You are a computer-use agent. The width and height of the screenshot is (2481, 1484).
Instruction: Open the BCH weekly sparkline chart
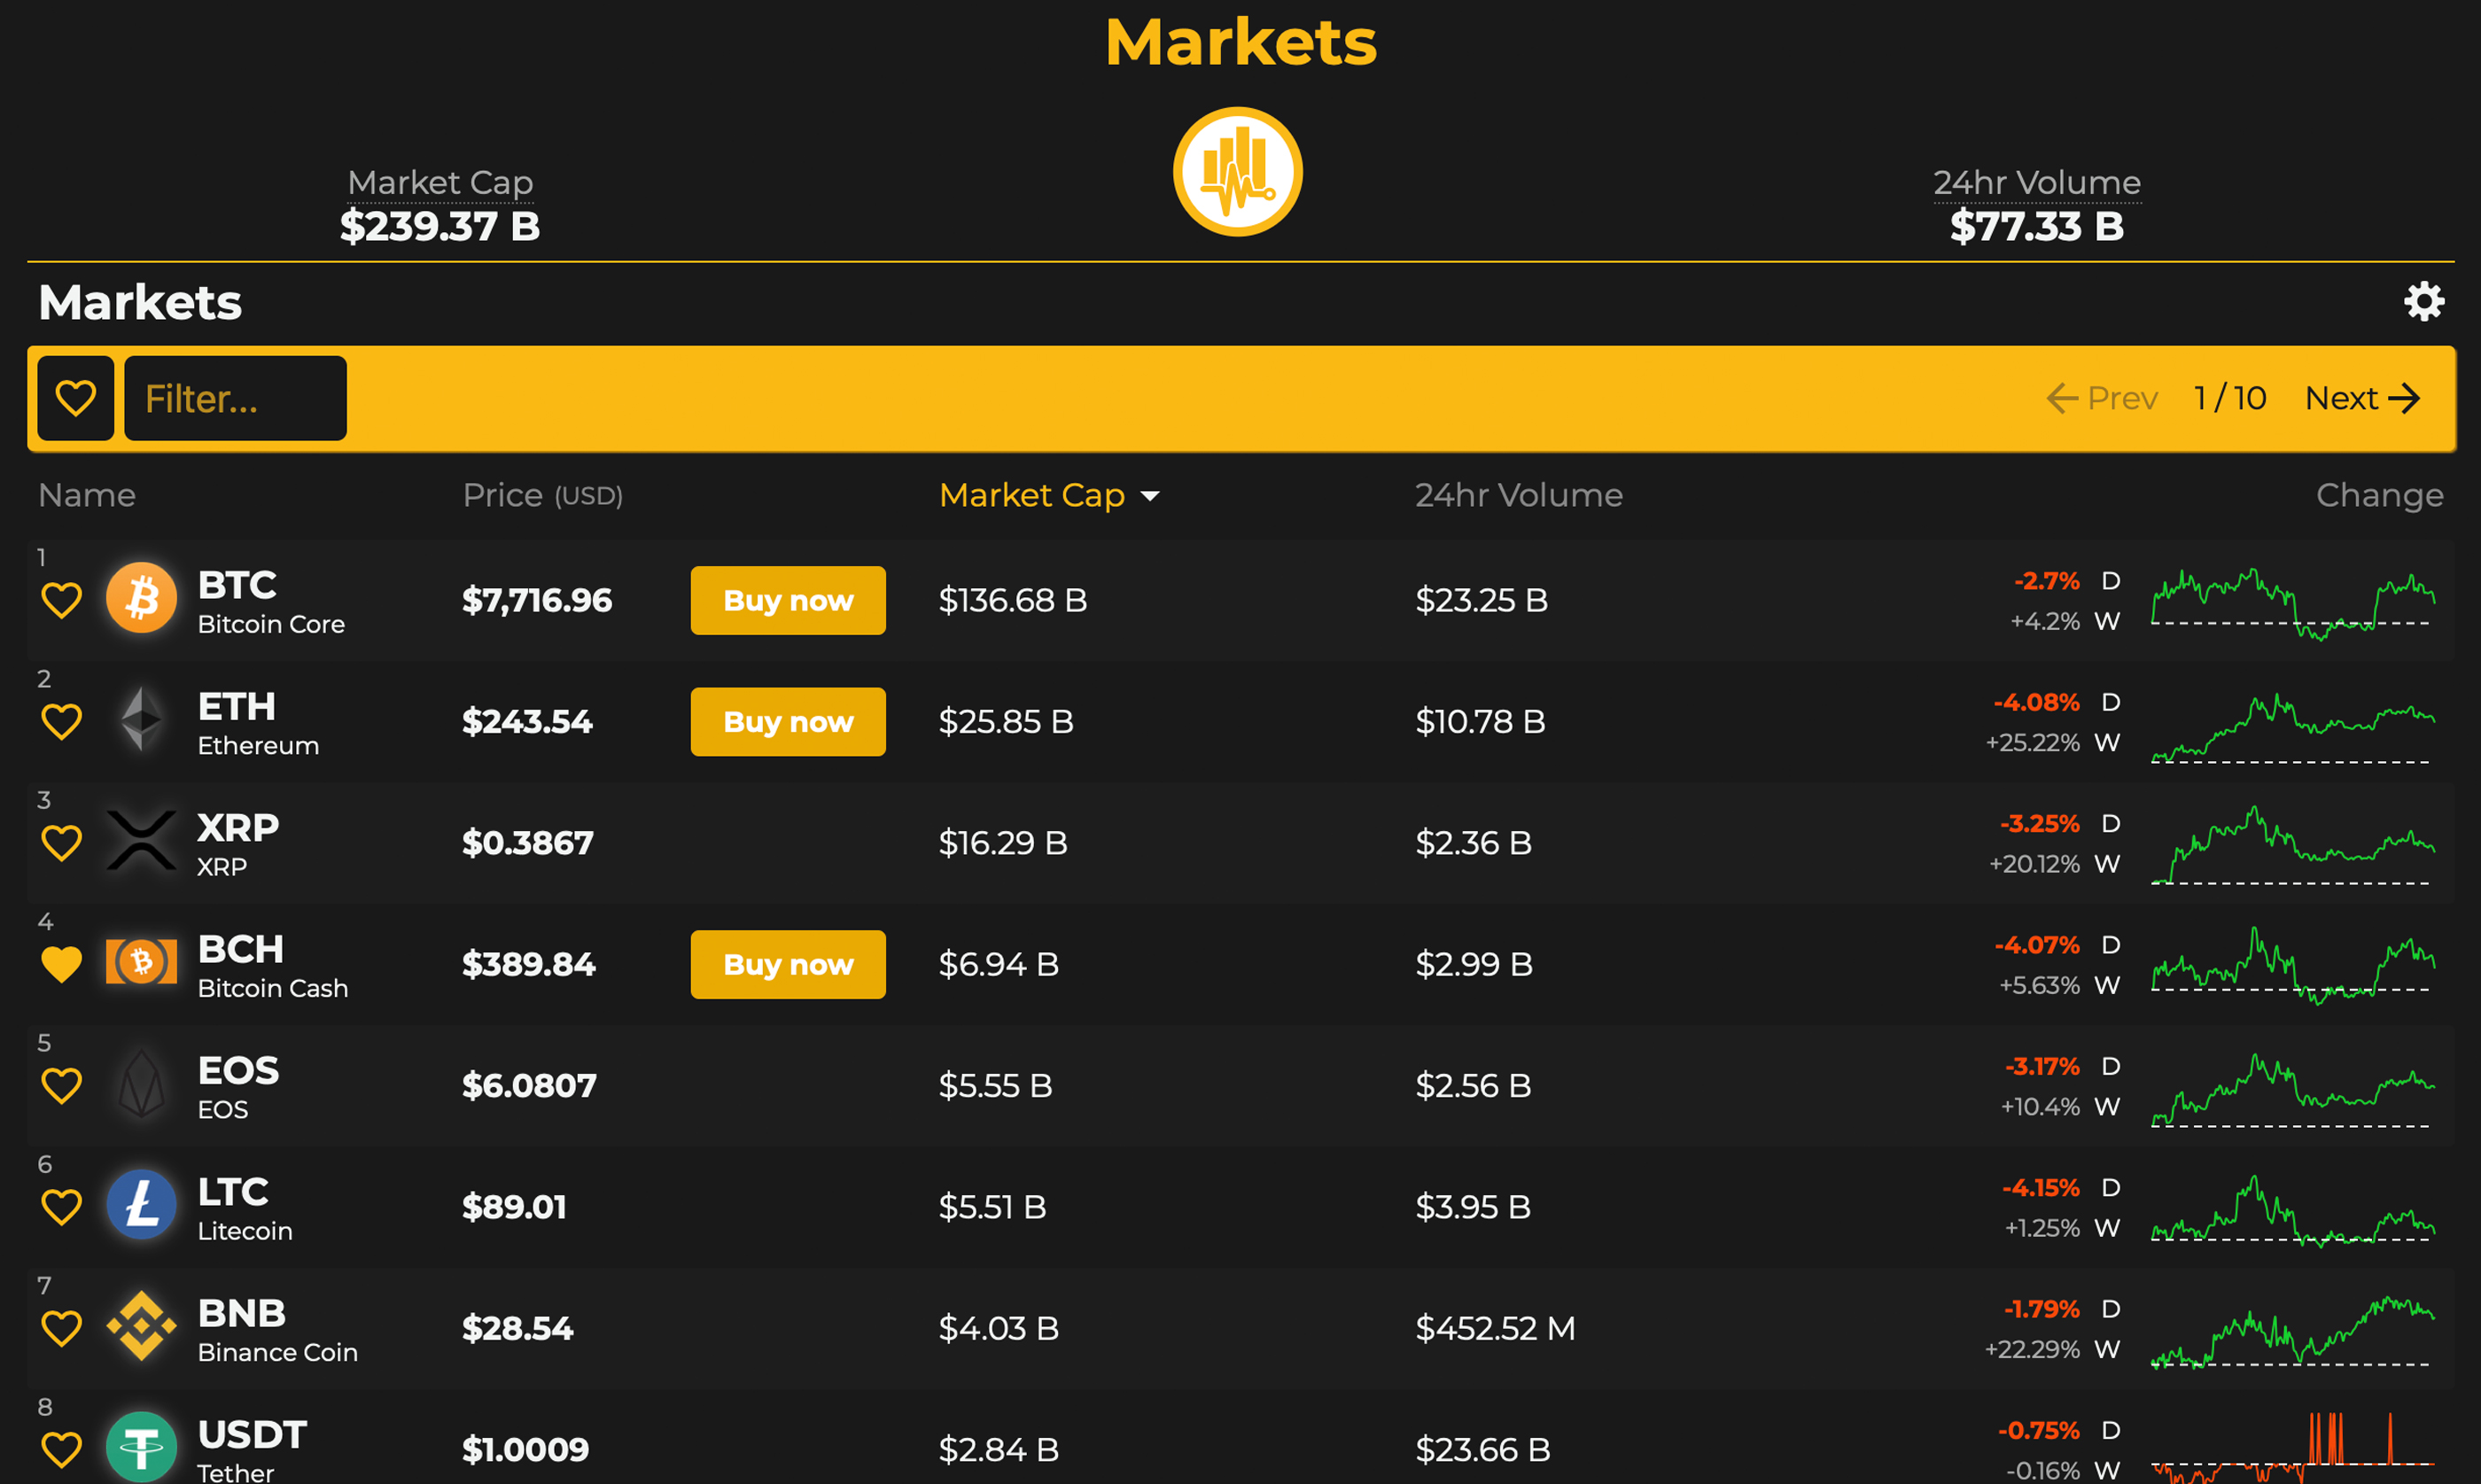[2292, 965]
